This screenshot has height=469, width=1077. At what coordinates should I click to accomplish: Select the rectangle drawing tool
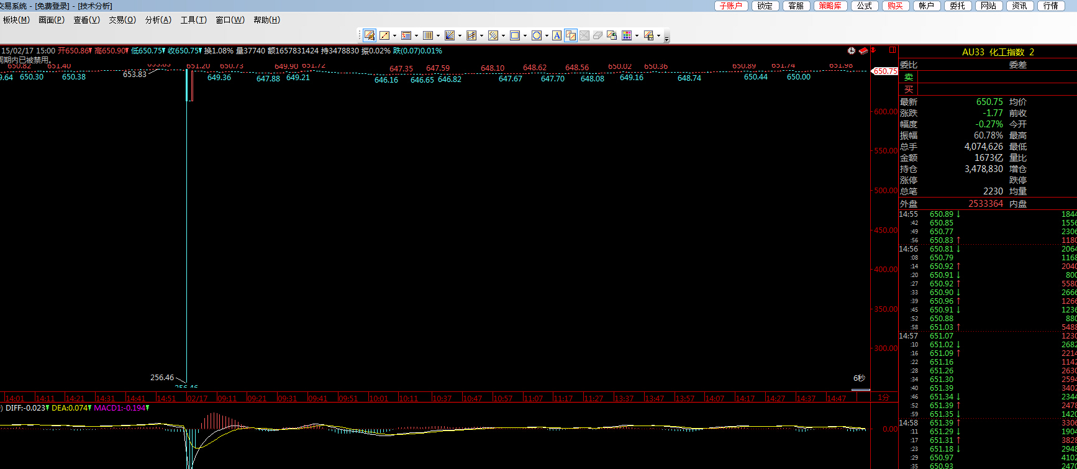pyautogui.click(x=514, y=35)
